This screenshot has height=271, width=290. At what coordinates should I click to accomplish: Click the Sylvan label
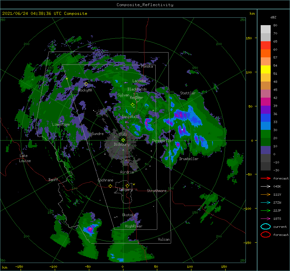(x=123, y=95)
